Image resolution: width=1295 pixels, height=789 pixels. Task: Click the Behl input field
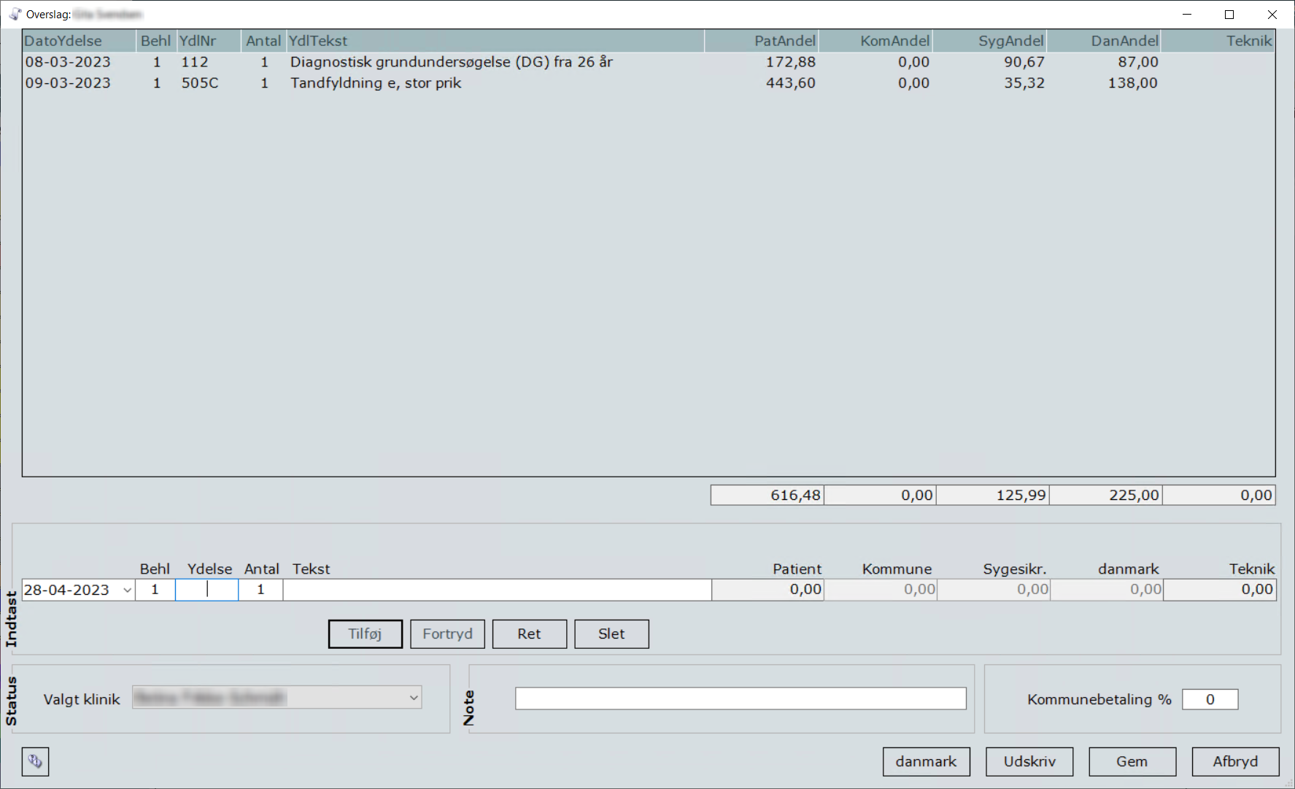click(155, 590)
